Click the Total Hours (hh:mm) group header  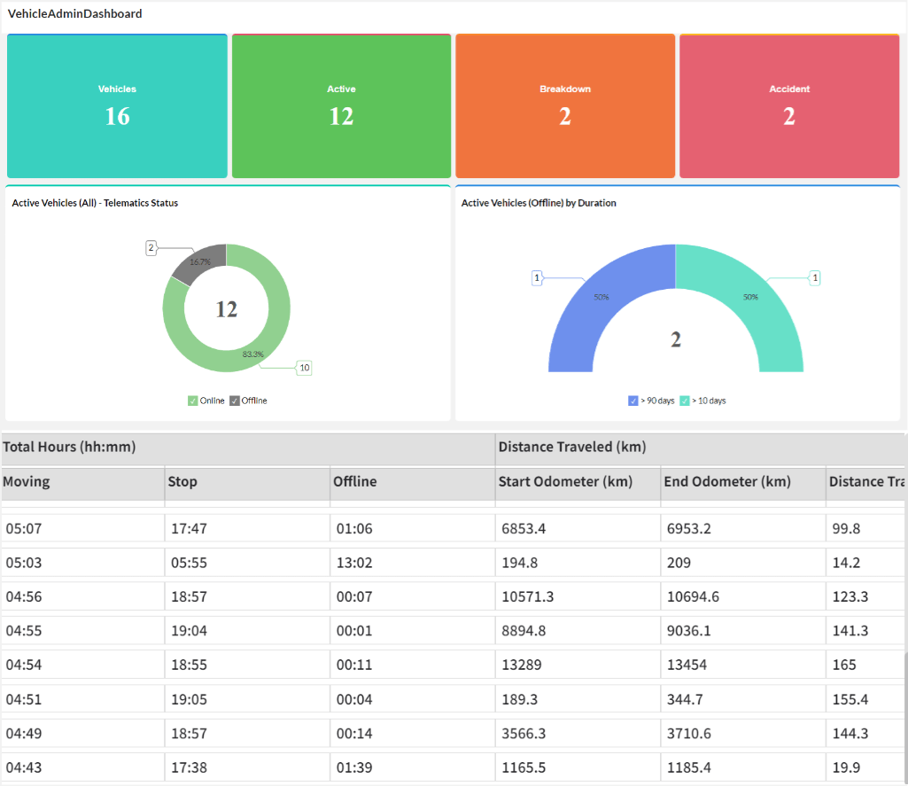pos(248,447)
